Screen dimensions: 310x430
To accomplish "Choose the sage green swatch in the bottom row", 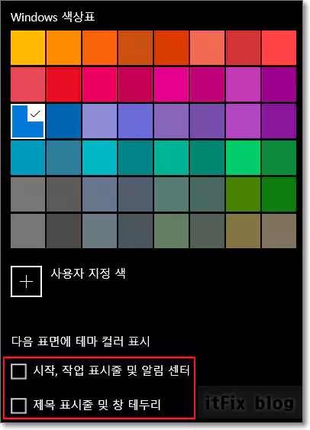I will [x=171, y=231].
